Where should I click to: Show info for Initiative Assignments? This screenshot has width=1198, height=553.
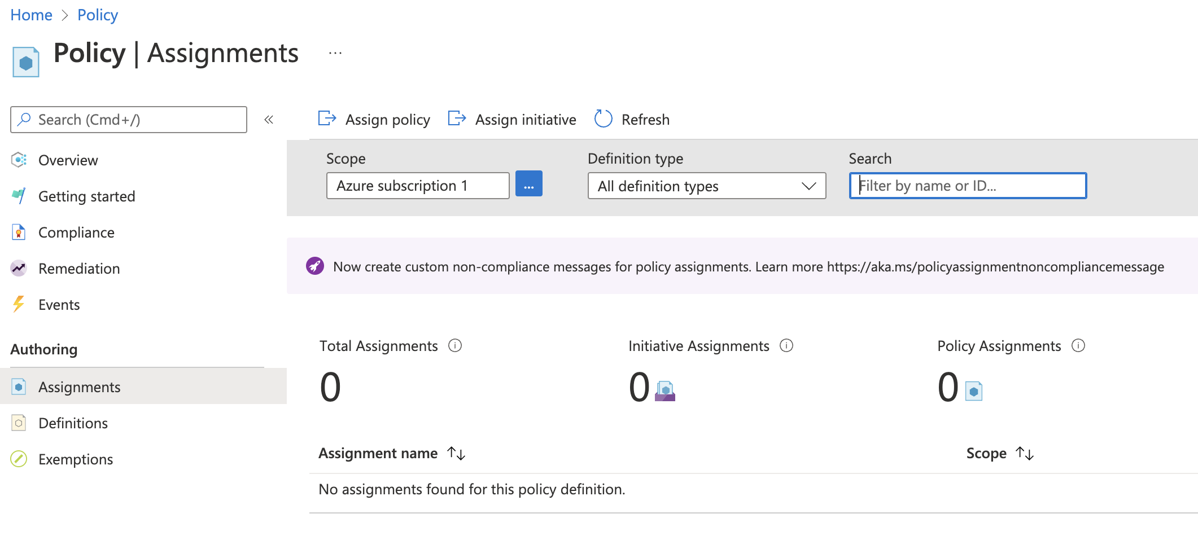point(786,345)
